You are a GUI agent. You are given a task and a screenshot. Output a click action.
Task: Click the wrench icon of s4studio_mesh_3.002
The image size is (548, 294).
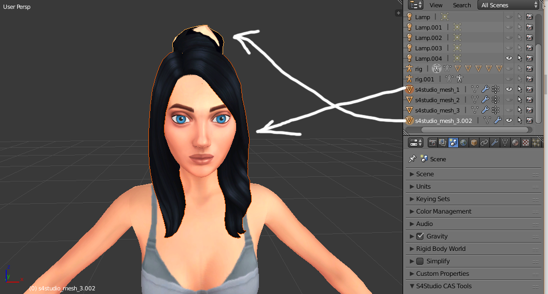tap(498, 120)
